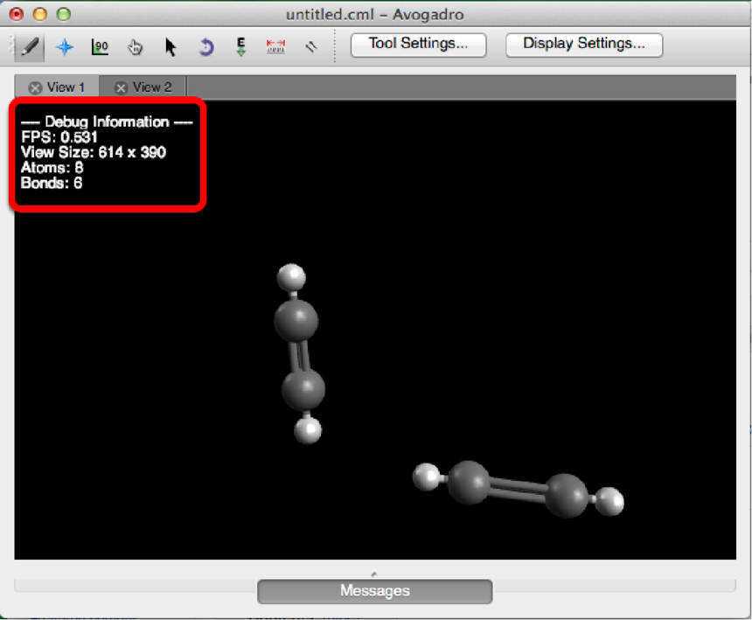The width and height of the screenshot is (752, 620).
Task: Click the green window zoom button
Action: pyautogui.click(x=63, y=15)
